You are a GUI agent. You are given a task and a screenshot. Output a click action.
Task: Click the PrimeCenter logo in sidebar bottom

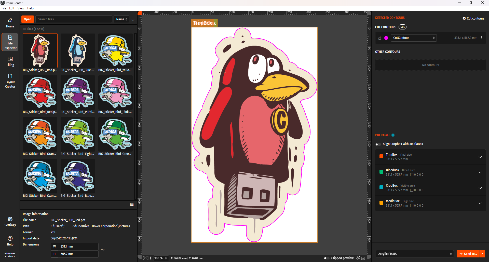(x=10, y=255)
